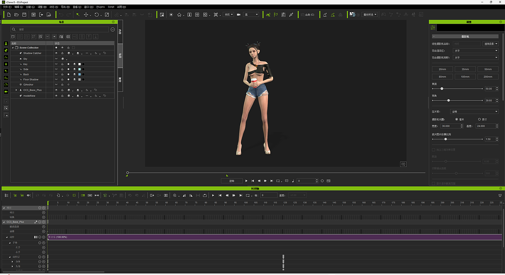
Task: Open the 导出 menu
Action: [x=65, y=7]
